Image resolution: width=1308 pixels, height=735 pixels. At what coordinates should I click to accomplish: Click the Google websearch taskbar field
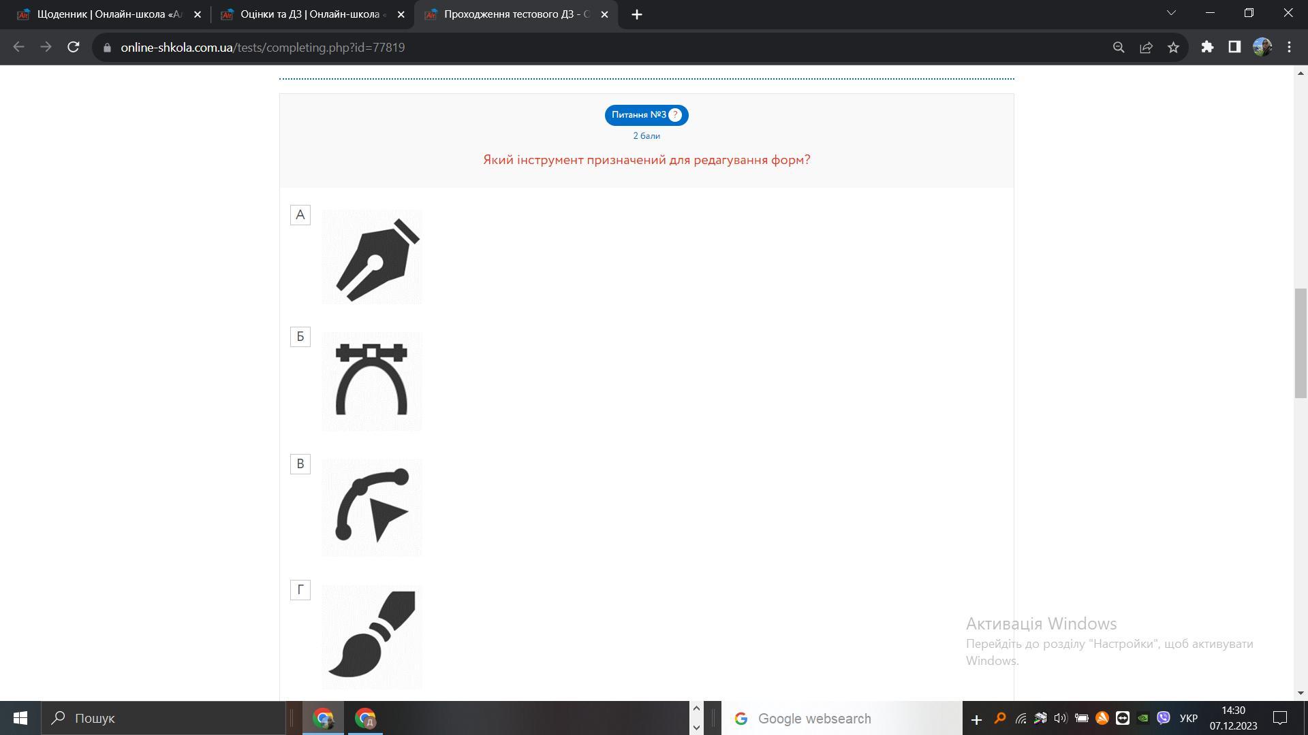[x=842, y=719]
